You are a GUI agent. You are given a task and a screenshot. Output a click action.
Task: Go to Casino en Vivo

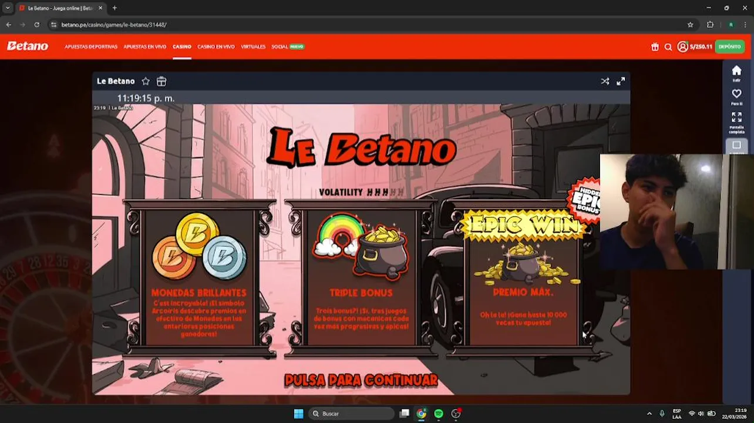(x=216, y=46)
